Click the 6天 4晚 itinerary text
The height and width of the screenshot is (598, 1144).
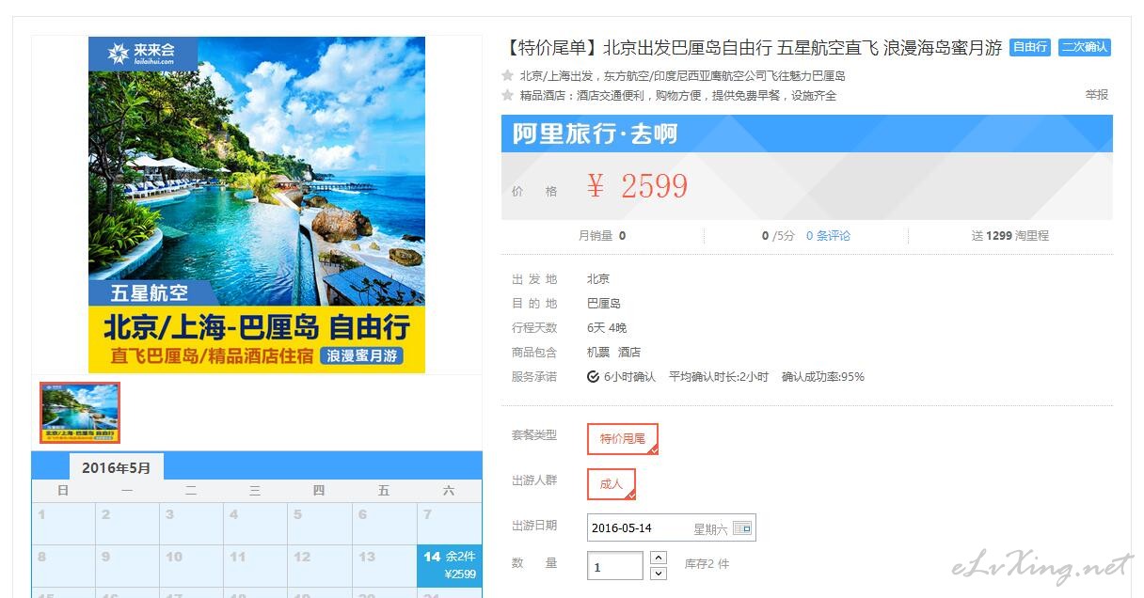[x=607, y=328]
